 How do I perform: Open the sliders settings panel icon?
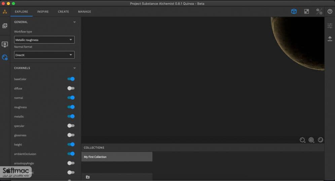330,26
